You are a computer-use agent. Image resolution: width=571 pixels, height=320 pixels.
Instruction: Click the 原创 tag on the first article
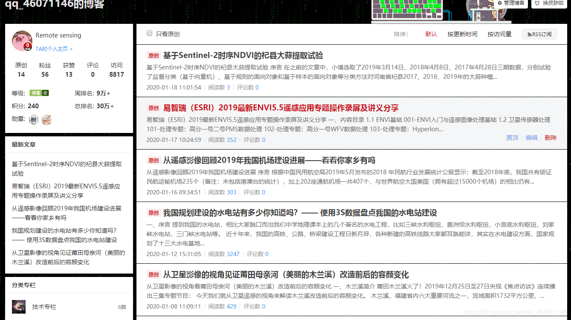153,55
